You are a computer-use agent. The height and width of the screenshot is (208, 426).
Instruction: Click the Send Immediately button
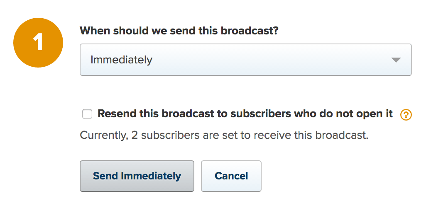[137, 176]
